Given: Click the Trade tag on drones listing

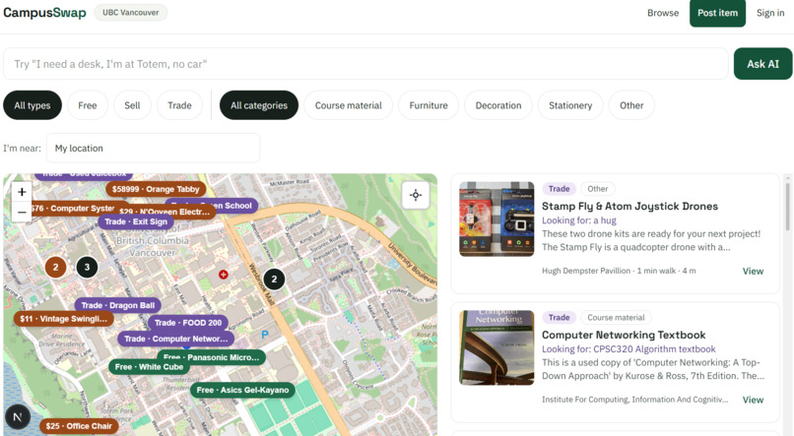Looking at the screenshot, I should tap(559, 189).
